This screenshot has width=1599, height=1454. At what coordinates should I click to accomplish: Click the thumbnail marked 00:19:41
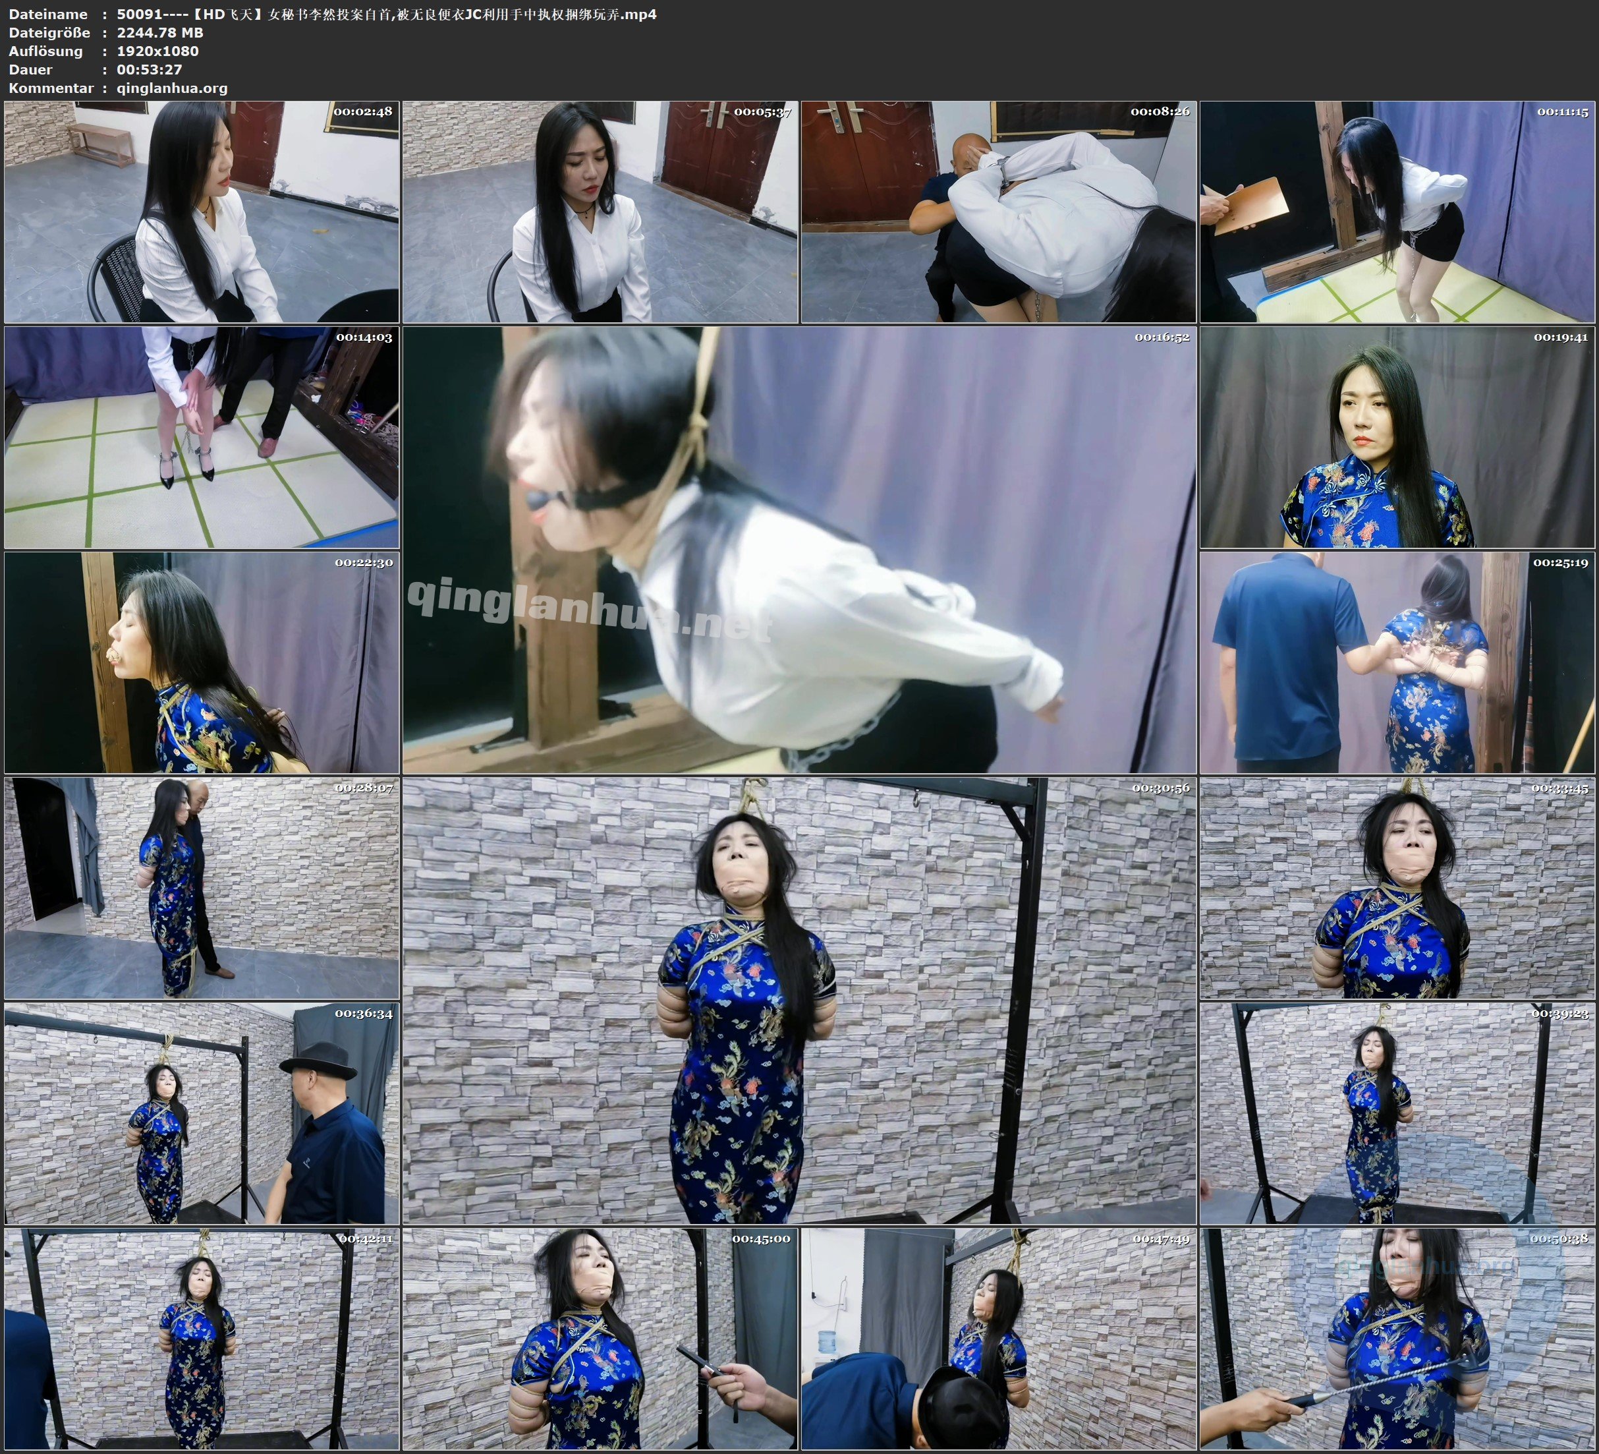(x=1397, y=436)
